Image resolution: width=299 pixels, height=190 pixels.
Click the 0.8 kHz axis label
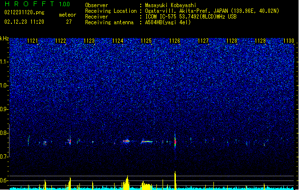(x=4, y=133)
